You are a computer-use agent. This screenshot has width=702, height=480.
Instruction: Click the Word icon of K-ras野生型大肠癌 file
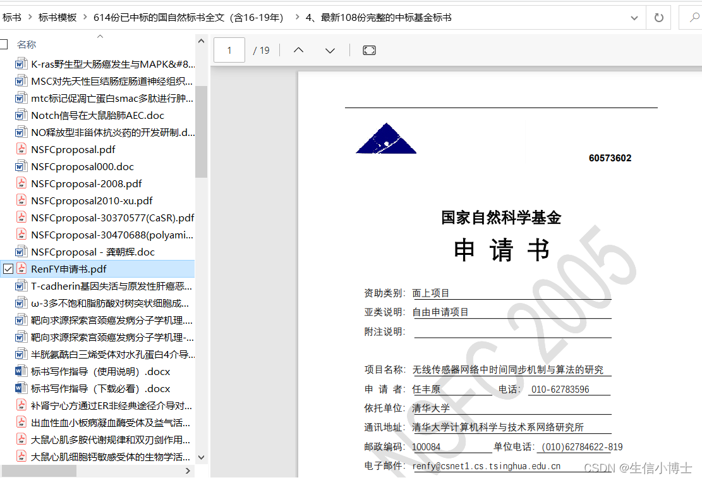[21, 64]
